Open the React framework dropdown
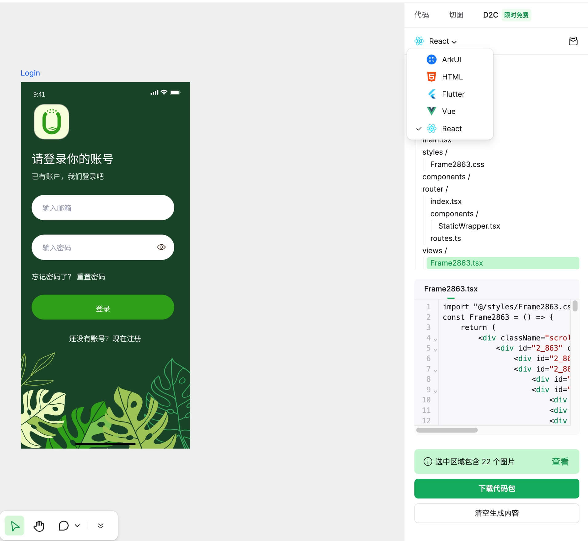The width and height of the screenshot is (588, 541). (442, 41)
